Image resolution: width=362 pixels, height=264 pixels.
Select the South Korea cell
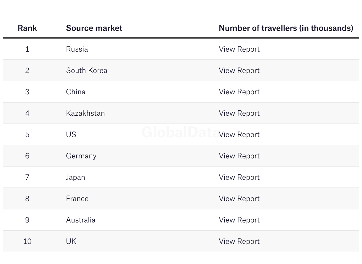[x=87, y=70]
